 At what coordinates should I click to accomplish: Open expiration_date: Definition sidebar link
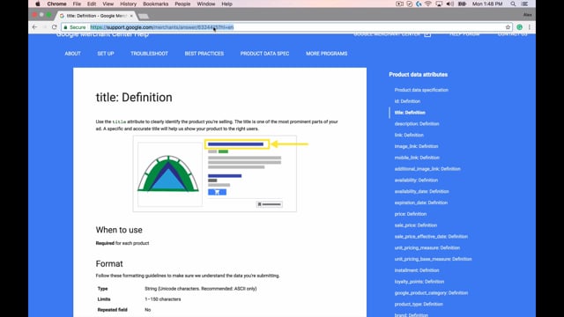click(421, 203)
